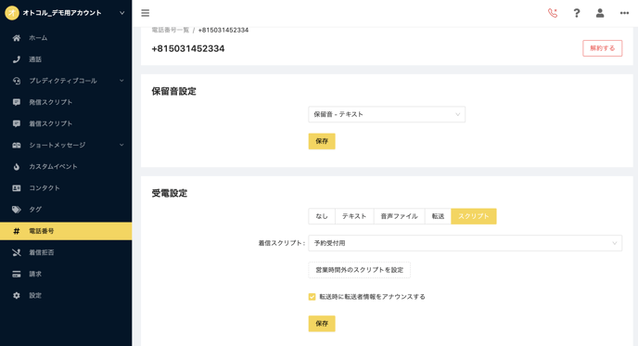Click 営業時間外のスクリプトを設定 button
This screenshot has height=346, width=638.
[x=359, y=270]
